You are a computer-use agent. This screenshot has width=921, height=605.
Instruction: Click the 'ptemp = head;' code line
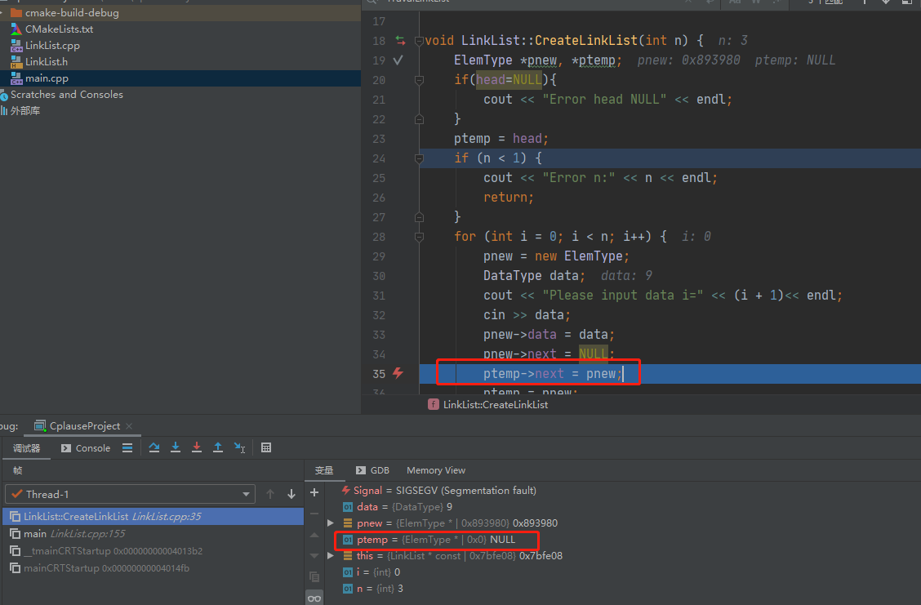click(x=501, y=139)
